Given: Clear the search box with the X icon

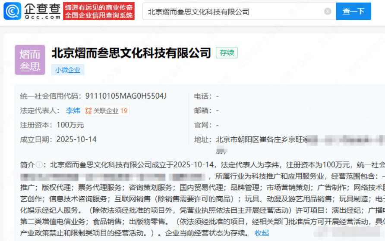Looking at the screenshot, I should tap(328, 12).
